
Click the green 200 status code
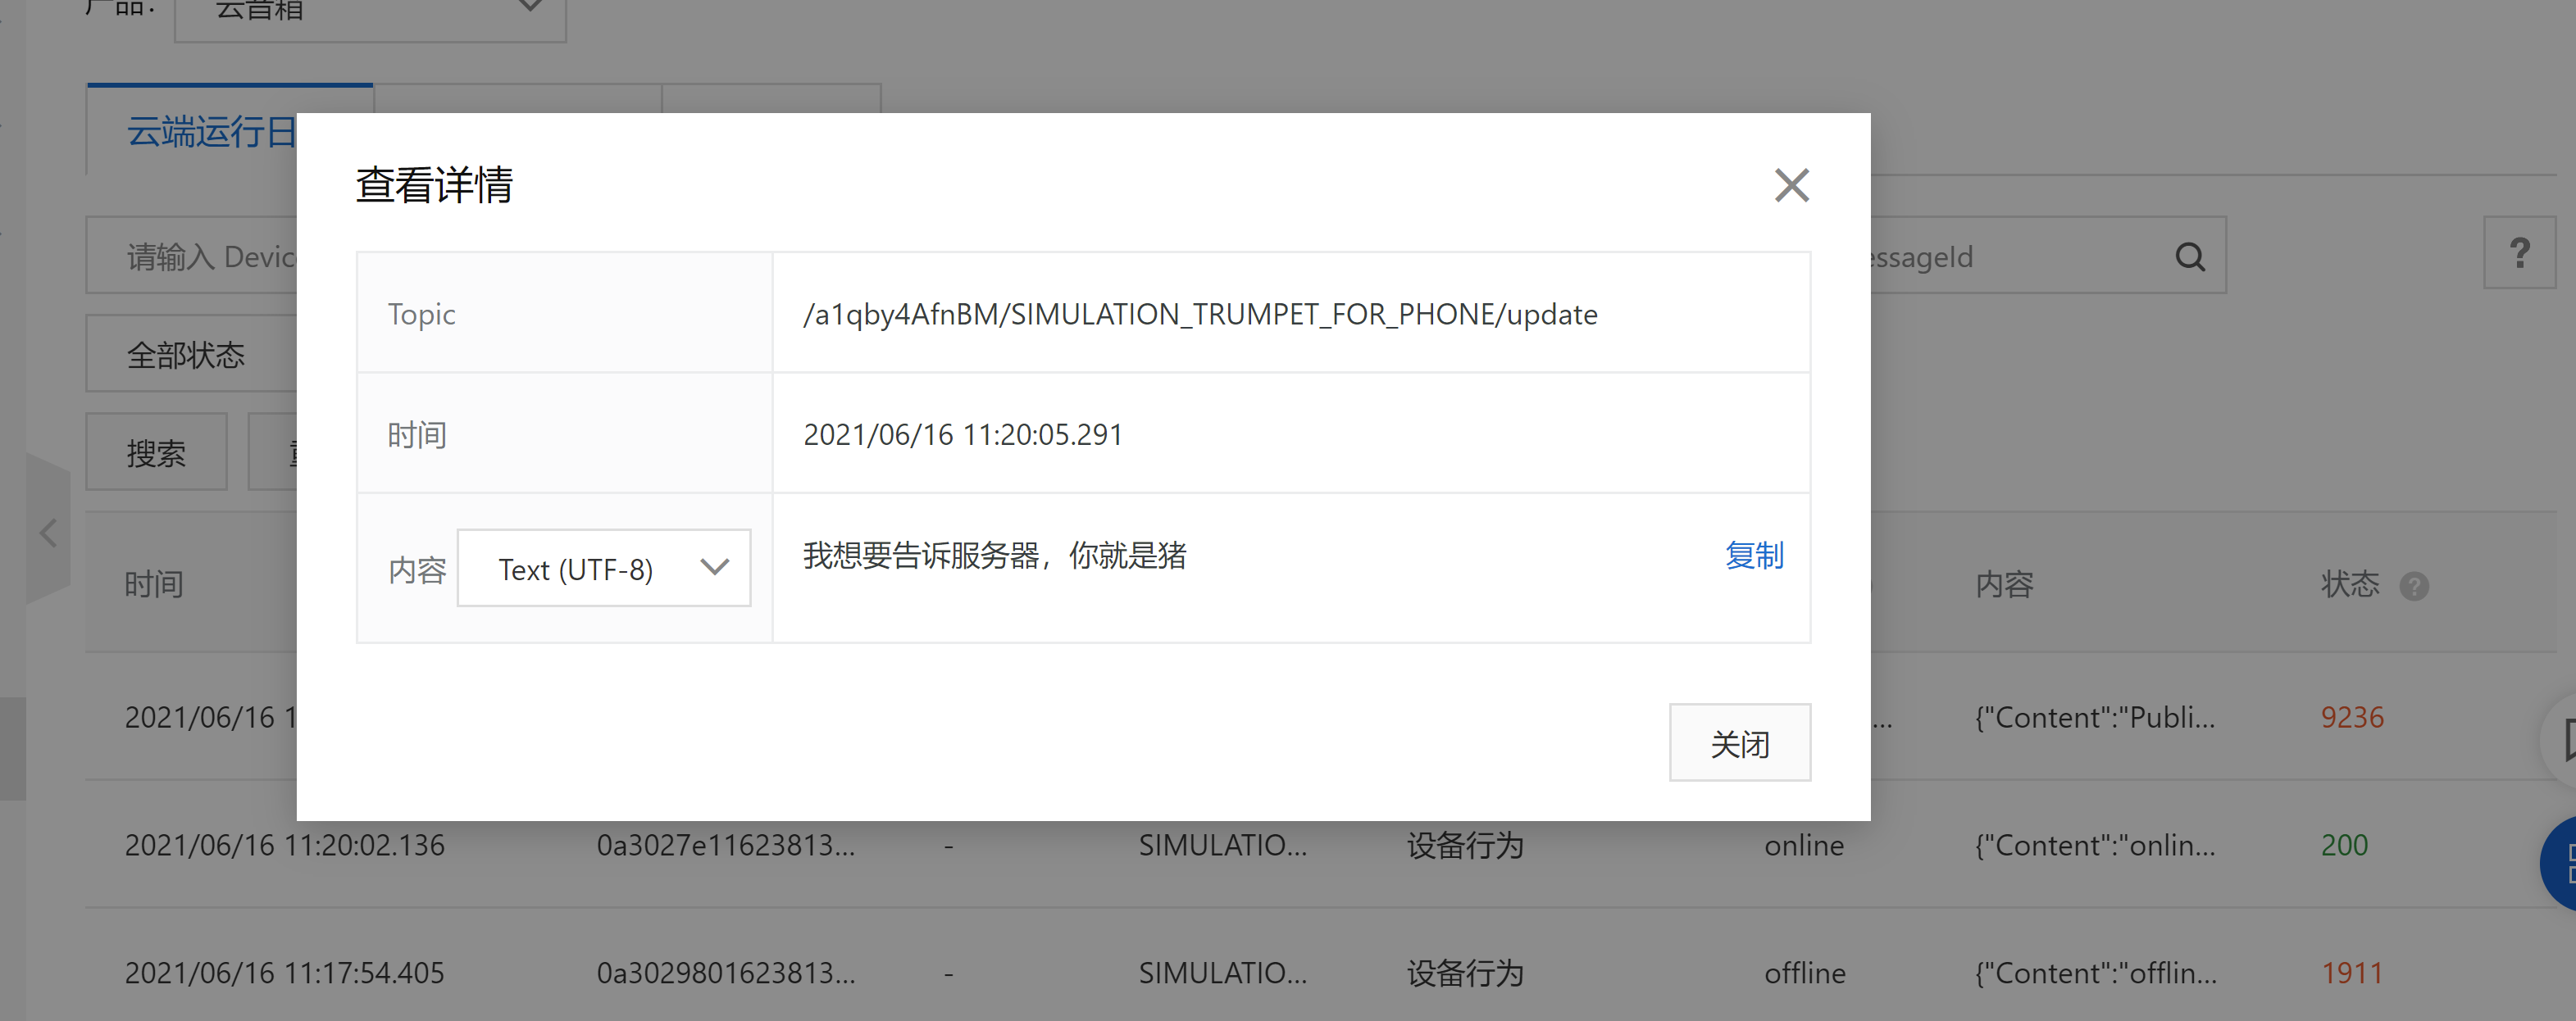pos(2343,845)
